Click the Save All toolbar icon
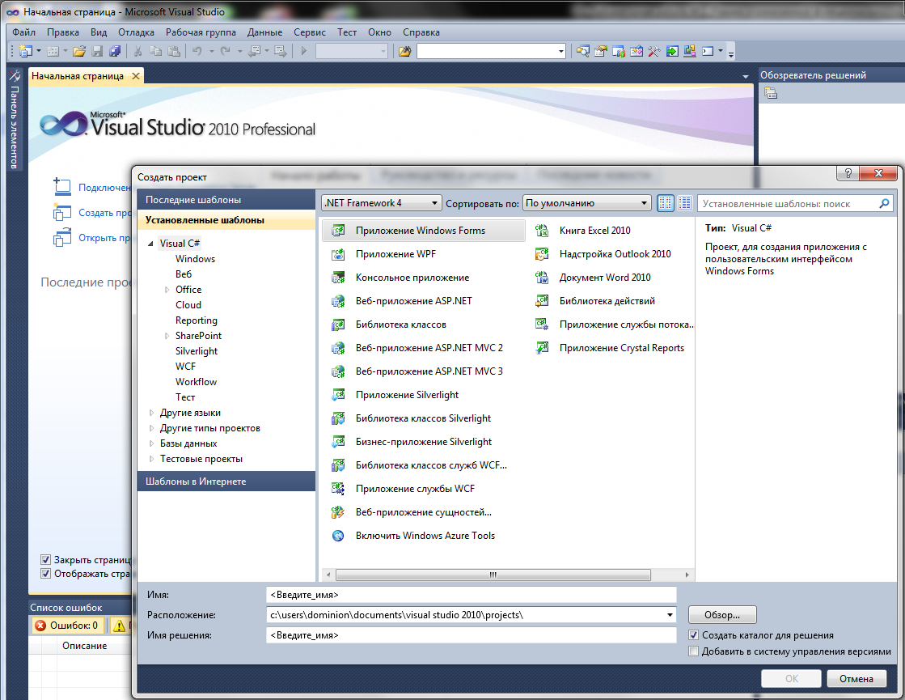Viewport: 905px width, 700px height. (x=115, y=52)
